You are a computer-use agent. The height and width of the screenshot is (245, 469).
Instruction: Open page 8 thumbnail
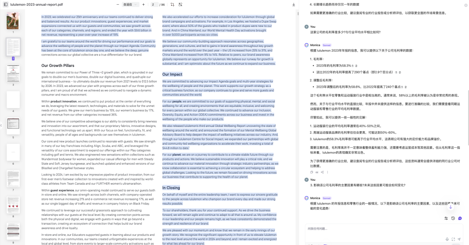(x=13, y=205)
